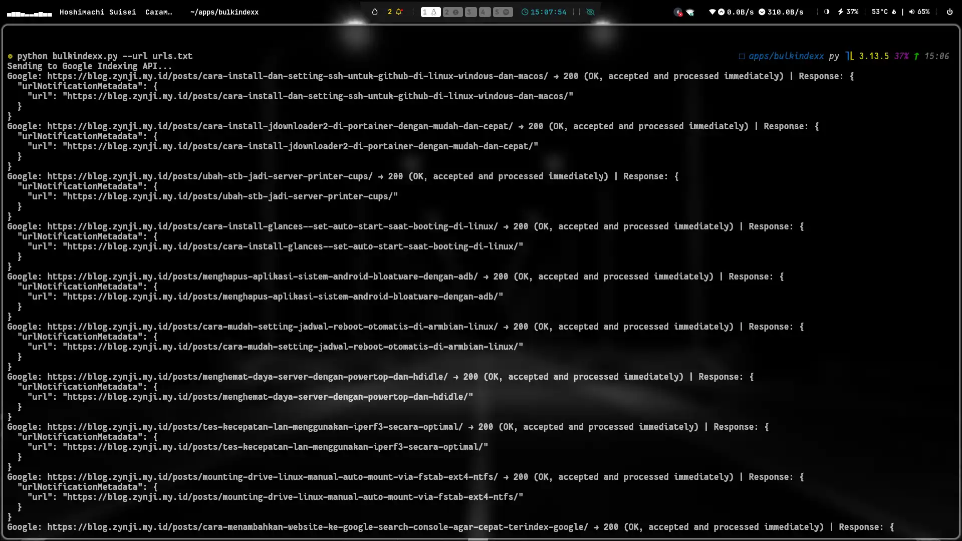Click the power button icon in top bar
962x541 pixels.
949,12
